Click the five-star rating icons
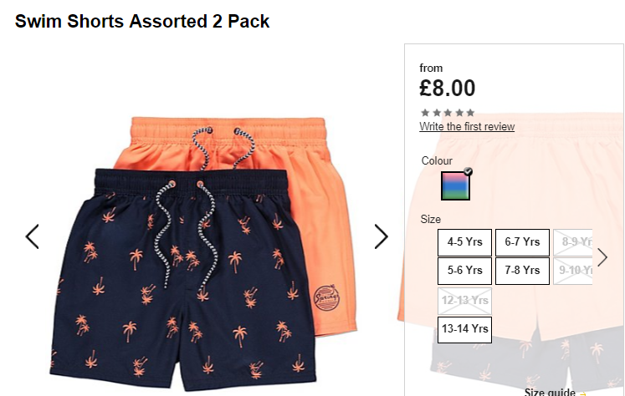This screenshot has height=396, width=625. pyautogui.click(x=448, y=113)
